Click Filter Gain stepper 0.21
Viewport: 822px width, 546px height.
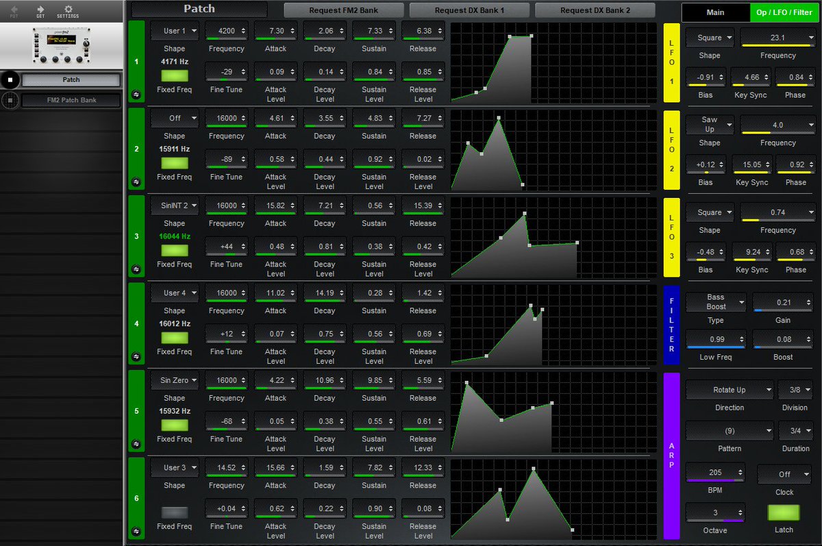783,302
